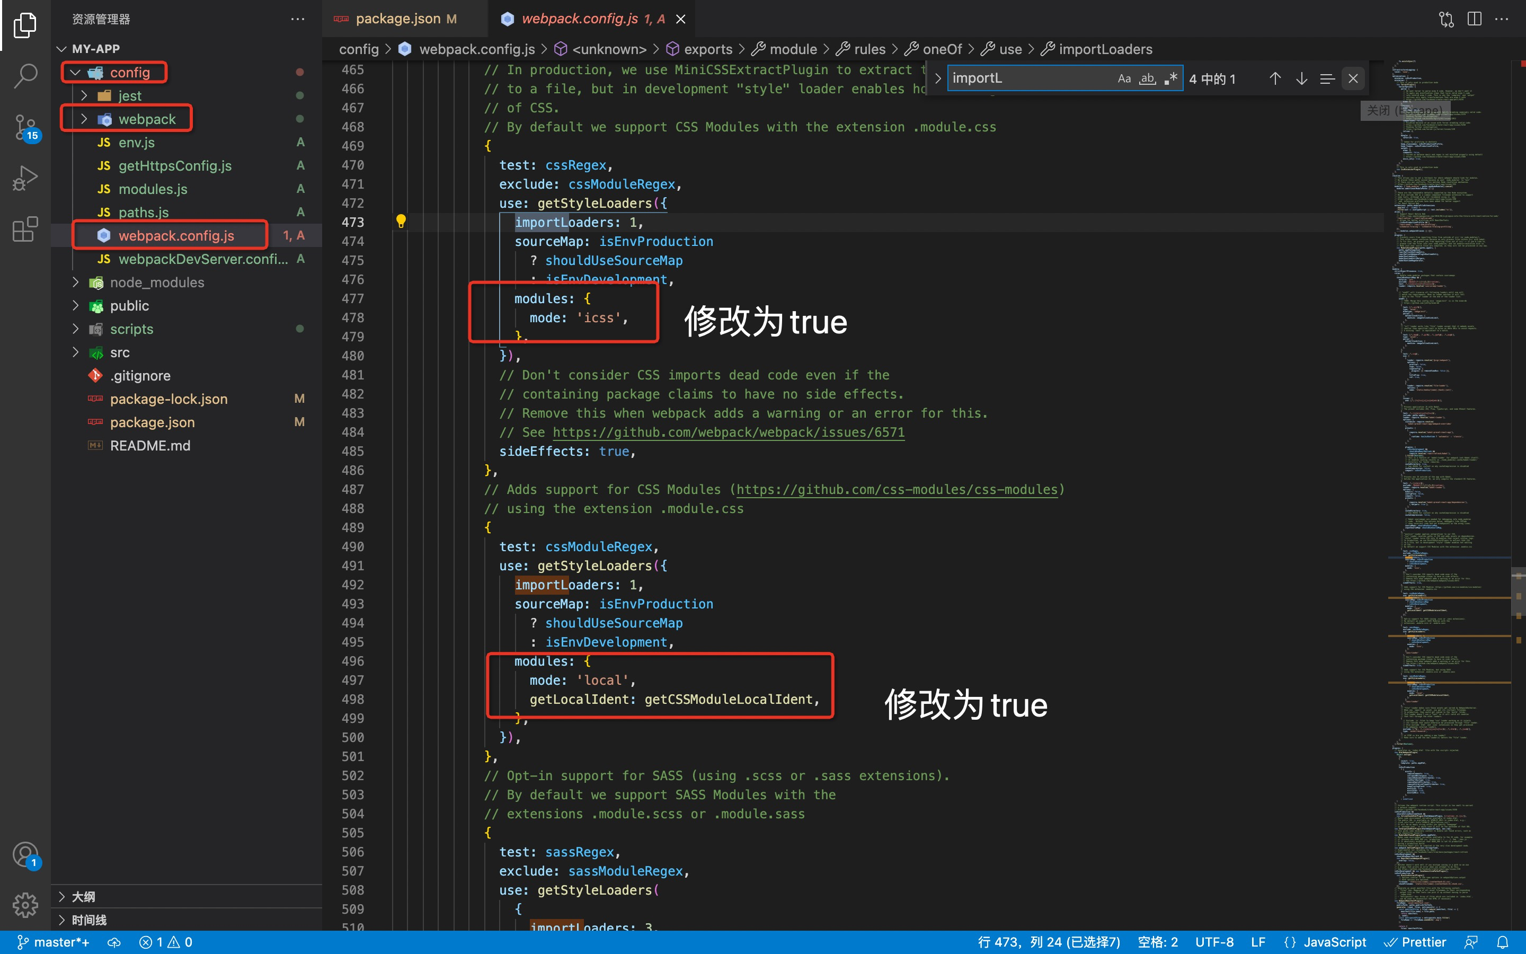The image size is (1526, 954).
Task: Open the Run and Debug view
Action: coord(25,179)
